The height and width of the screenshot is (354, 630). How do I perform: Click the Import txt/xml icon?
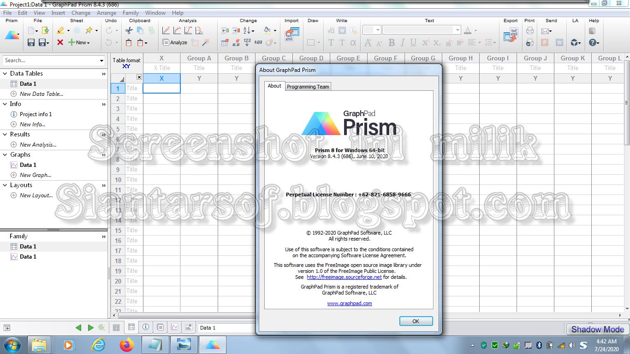291,35
